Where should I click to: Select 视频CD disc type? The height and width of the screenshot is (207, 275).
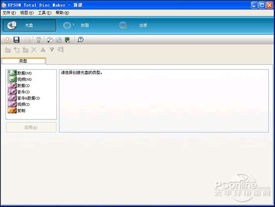tap(19, 104)
